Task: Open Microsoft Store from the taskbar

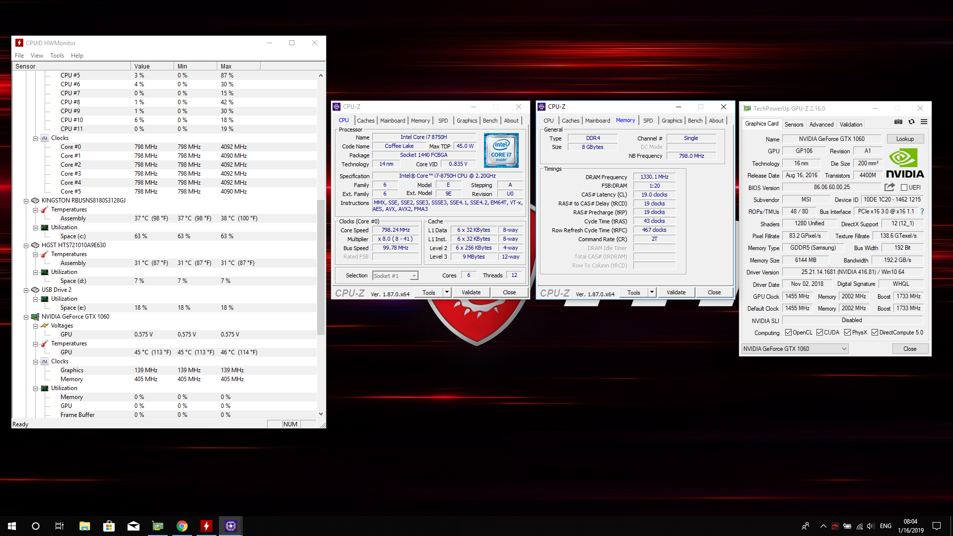Action: pos(109,526)
